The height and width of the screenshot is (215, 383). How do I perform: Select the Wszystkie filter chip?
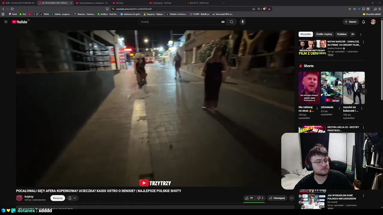(306, 34)
